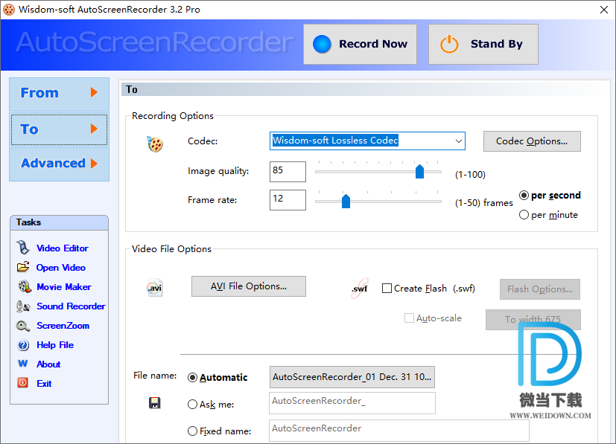Click the Open Video folder icon

[23, 267]
